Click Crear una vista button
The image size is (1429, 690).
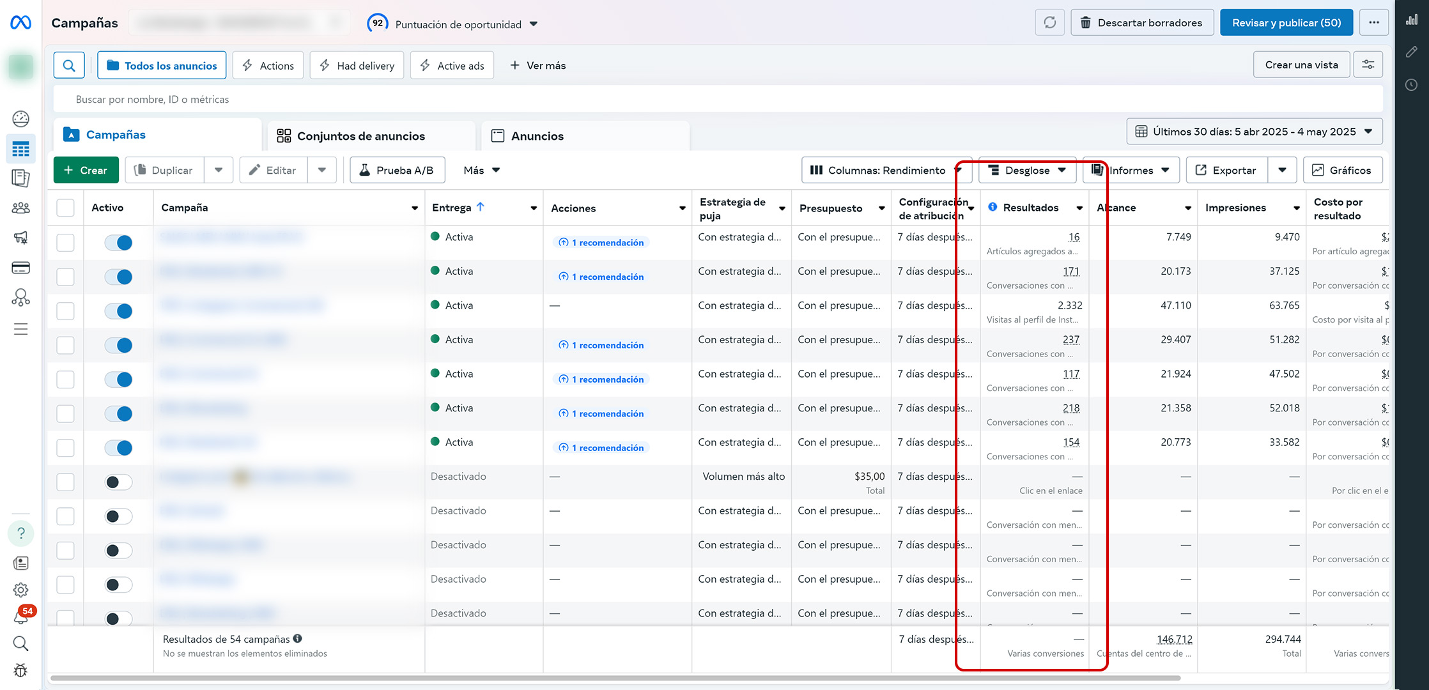tap(1302, 65)
